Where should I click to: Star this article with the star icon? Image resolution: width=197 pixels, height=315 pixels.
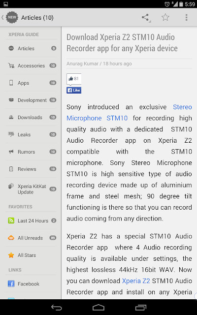165,18
